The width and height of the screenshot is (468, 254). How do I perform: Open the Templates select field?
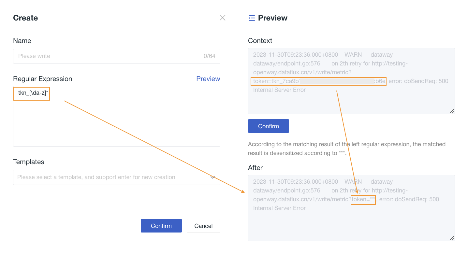click(x=111, y=177)
